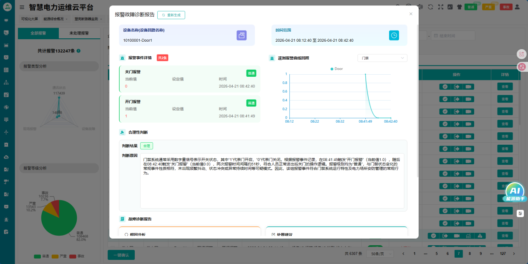The image size is (528, 264).
Task: Click the red 事故 alarm level badge
Action: (506, 7)
